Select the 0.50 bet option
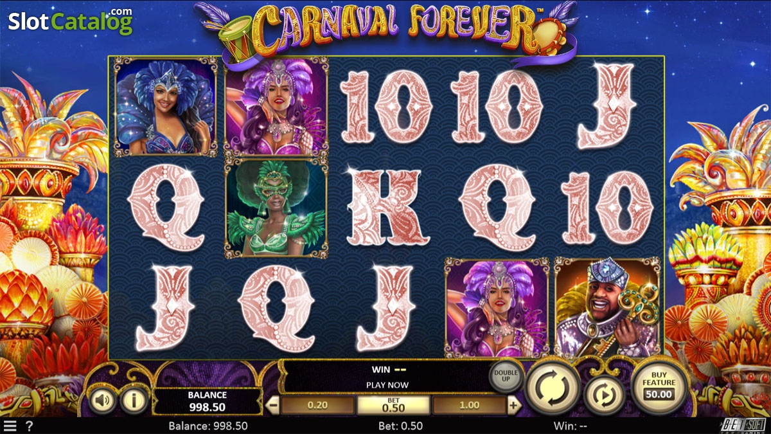Screen dimensions: 771x434 click(393, 405)
